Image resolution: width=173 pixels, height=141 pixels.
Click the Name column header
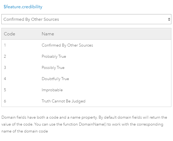pyautogui.click(x=48, y=34)
